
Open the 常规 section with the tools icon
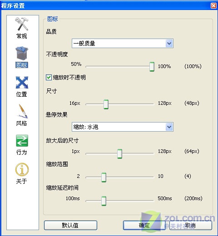click(x=22, y=24)
